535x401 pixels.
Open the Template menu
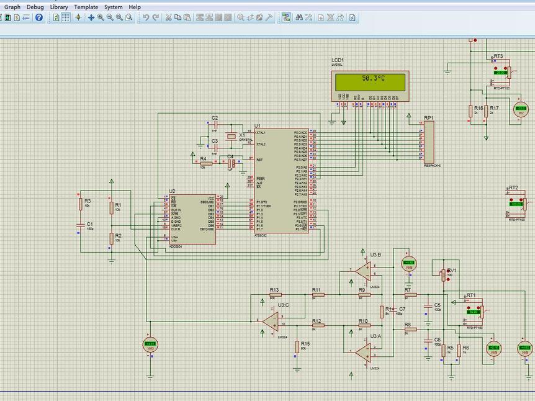coord(86,7)
